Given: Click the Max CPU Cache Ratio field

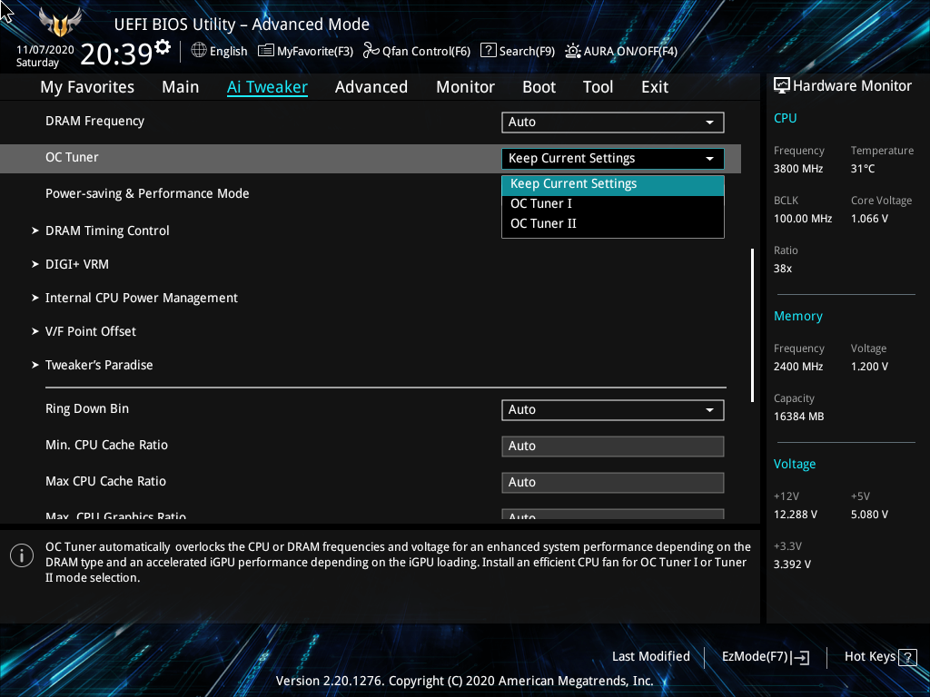Looking at the screenshot, I should pos(613,483).
